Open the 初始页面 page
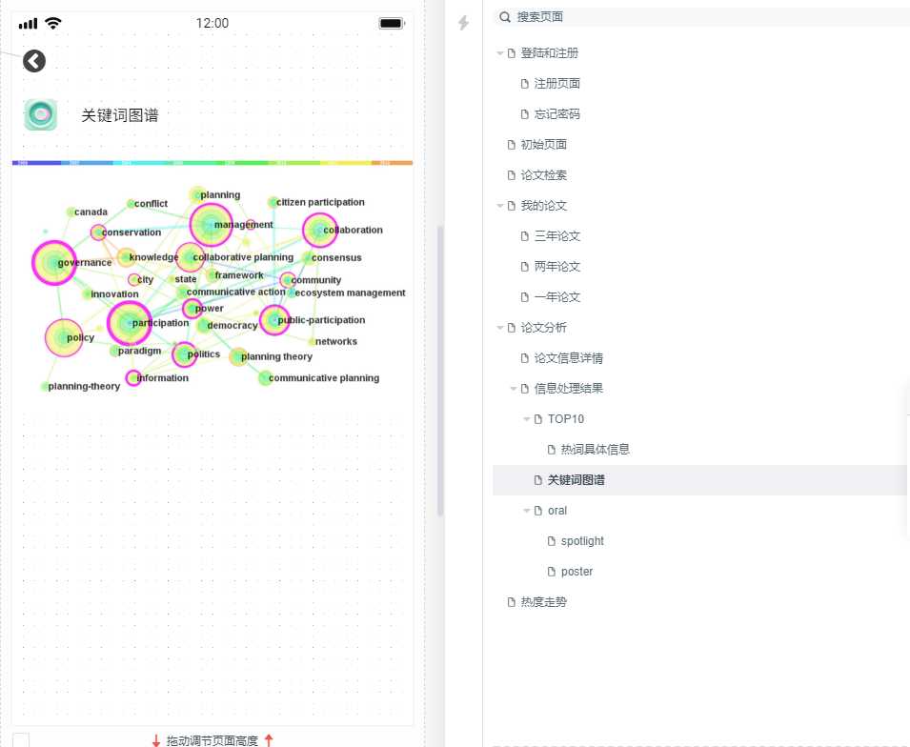 coord(544,145)
